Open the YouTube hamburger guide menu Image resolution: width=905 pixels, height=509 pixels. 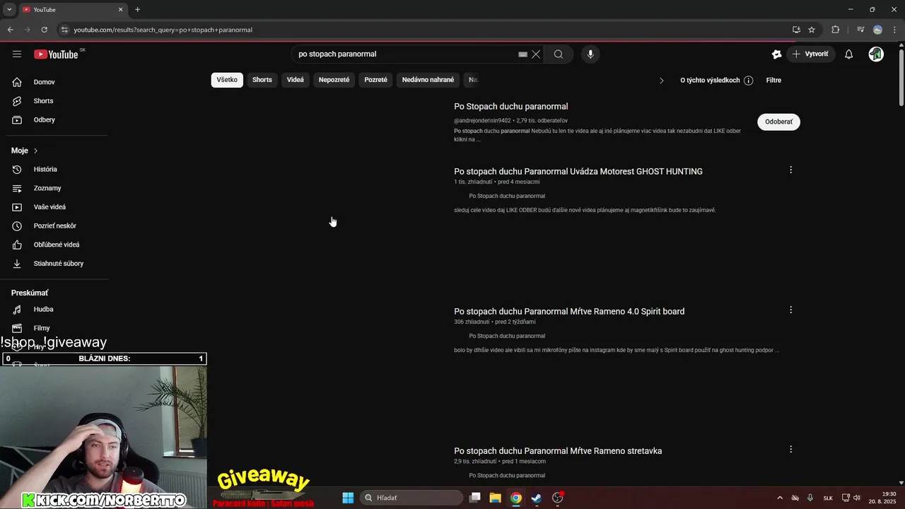click(17, 54)
